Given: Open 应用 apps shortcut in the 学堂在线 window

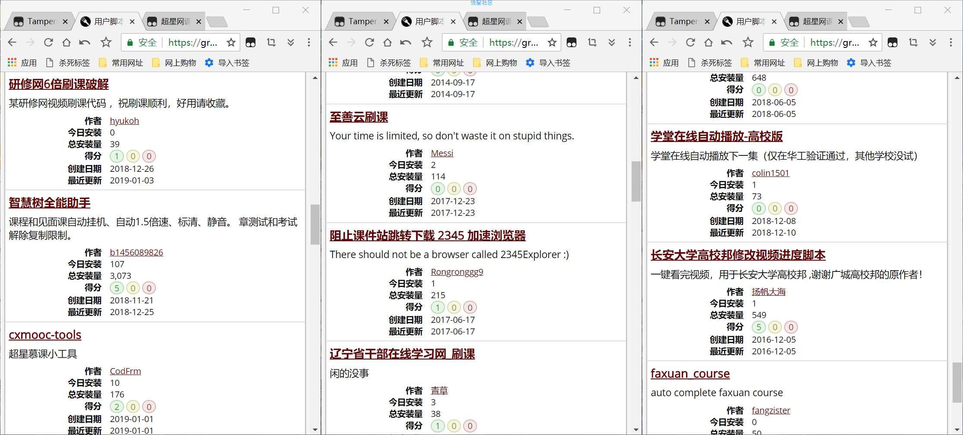Looking at the screenshot, I should click(x=664, y=63).
